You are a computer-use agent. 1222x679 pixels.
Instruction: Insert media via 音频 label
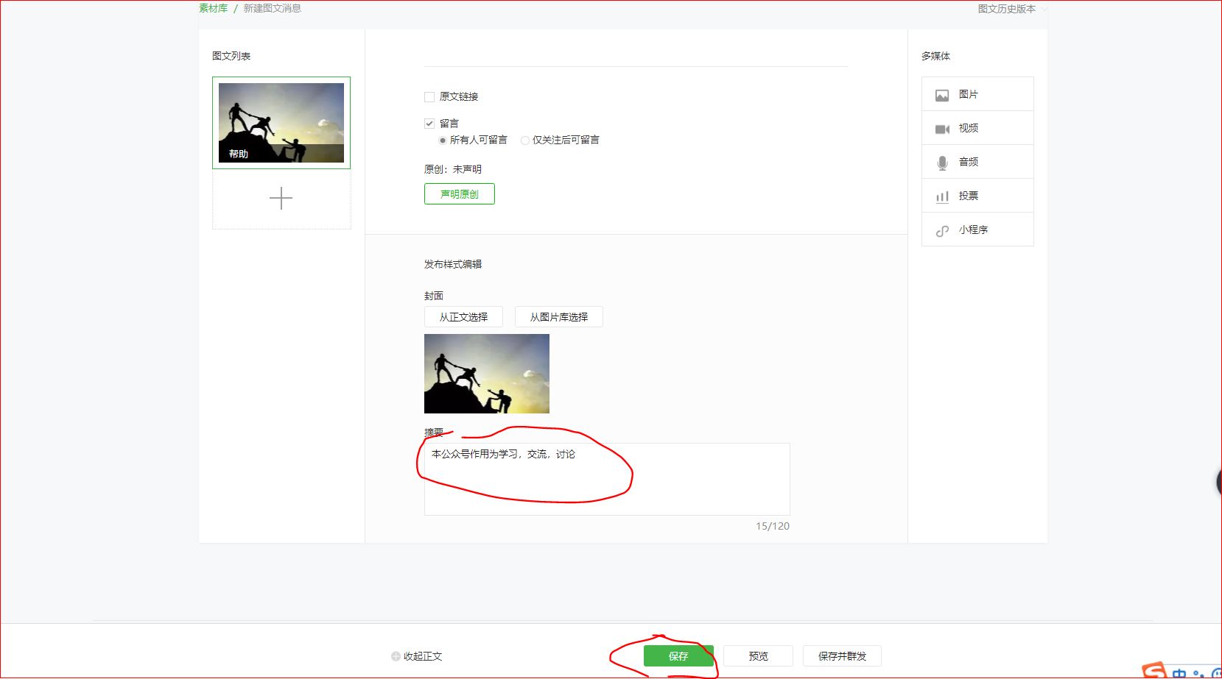pos(969,162)
